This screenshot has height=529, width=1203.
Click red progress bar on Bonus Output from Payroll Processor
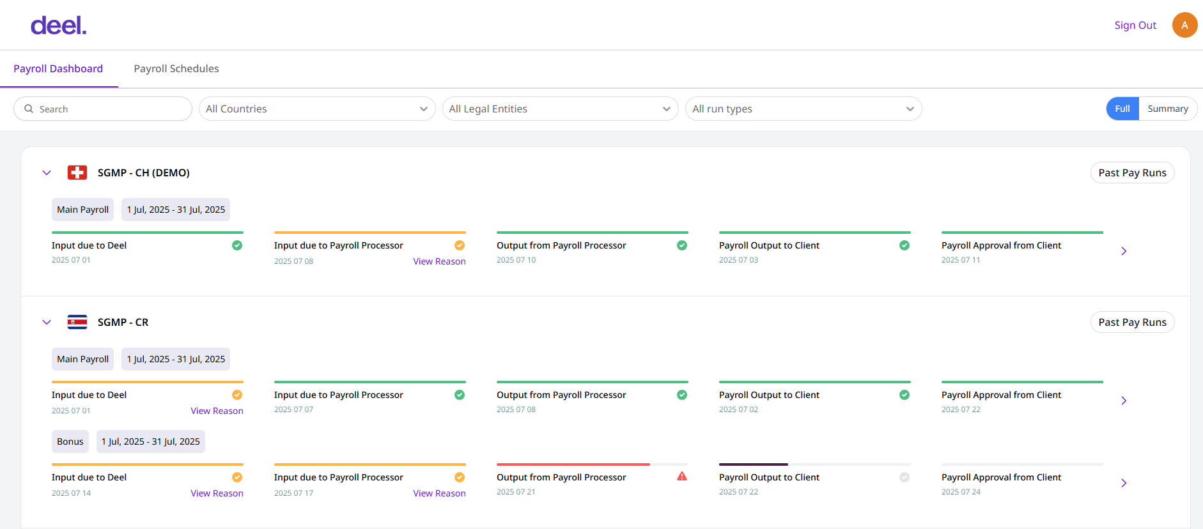click(x=573, y=464)
